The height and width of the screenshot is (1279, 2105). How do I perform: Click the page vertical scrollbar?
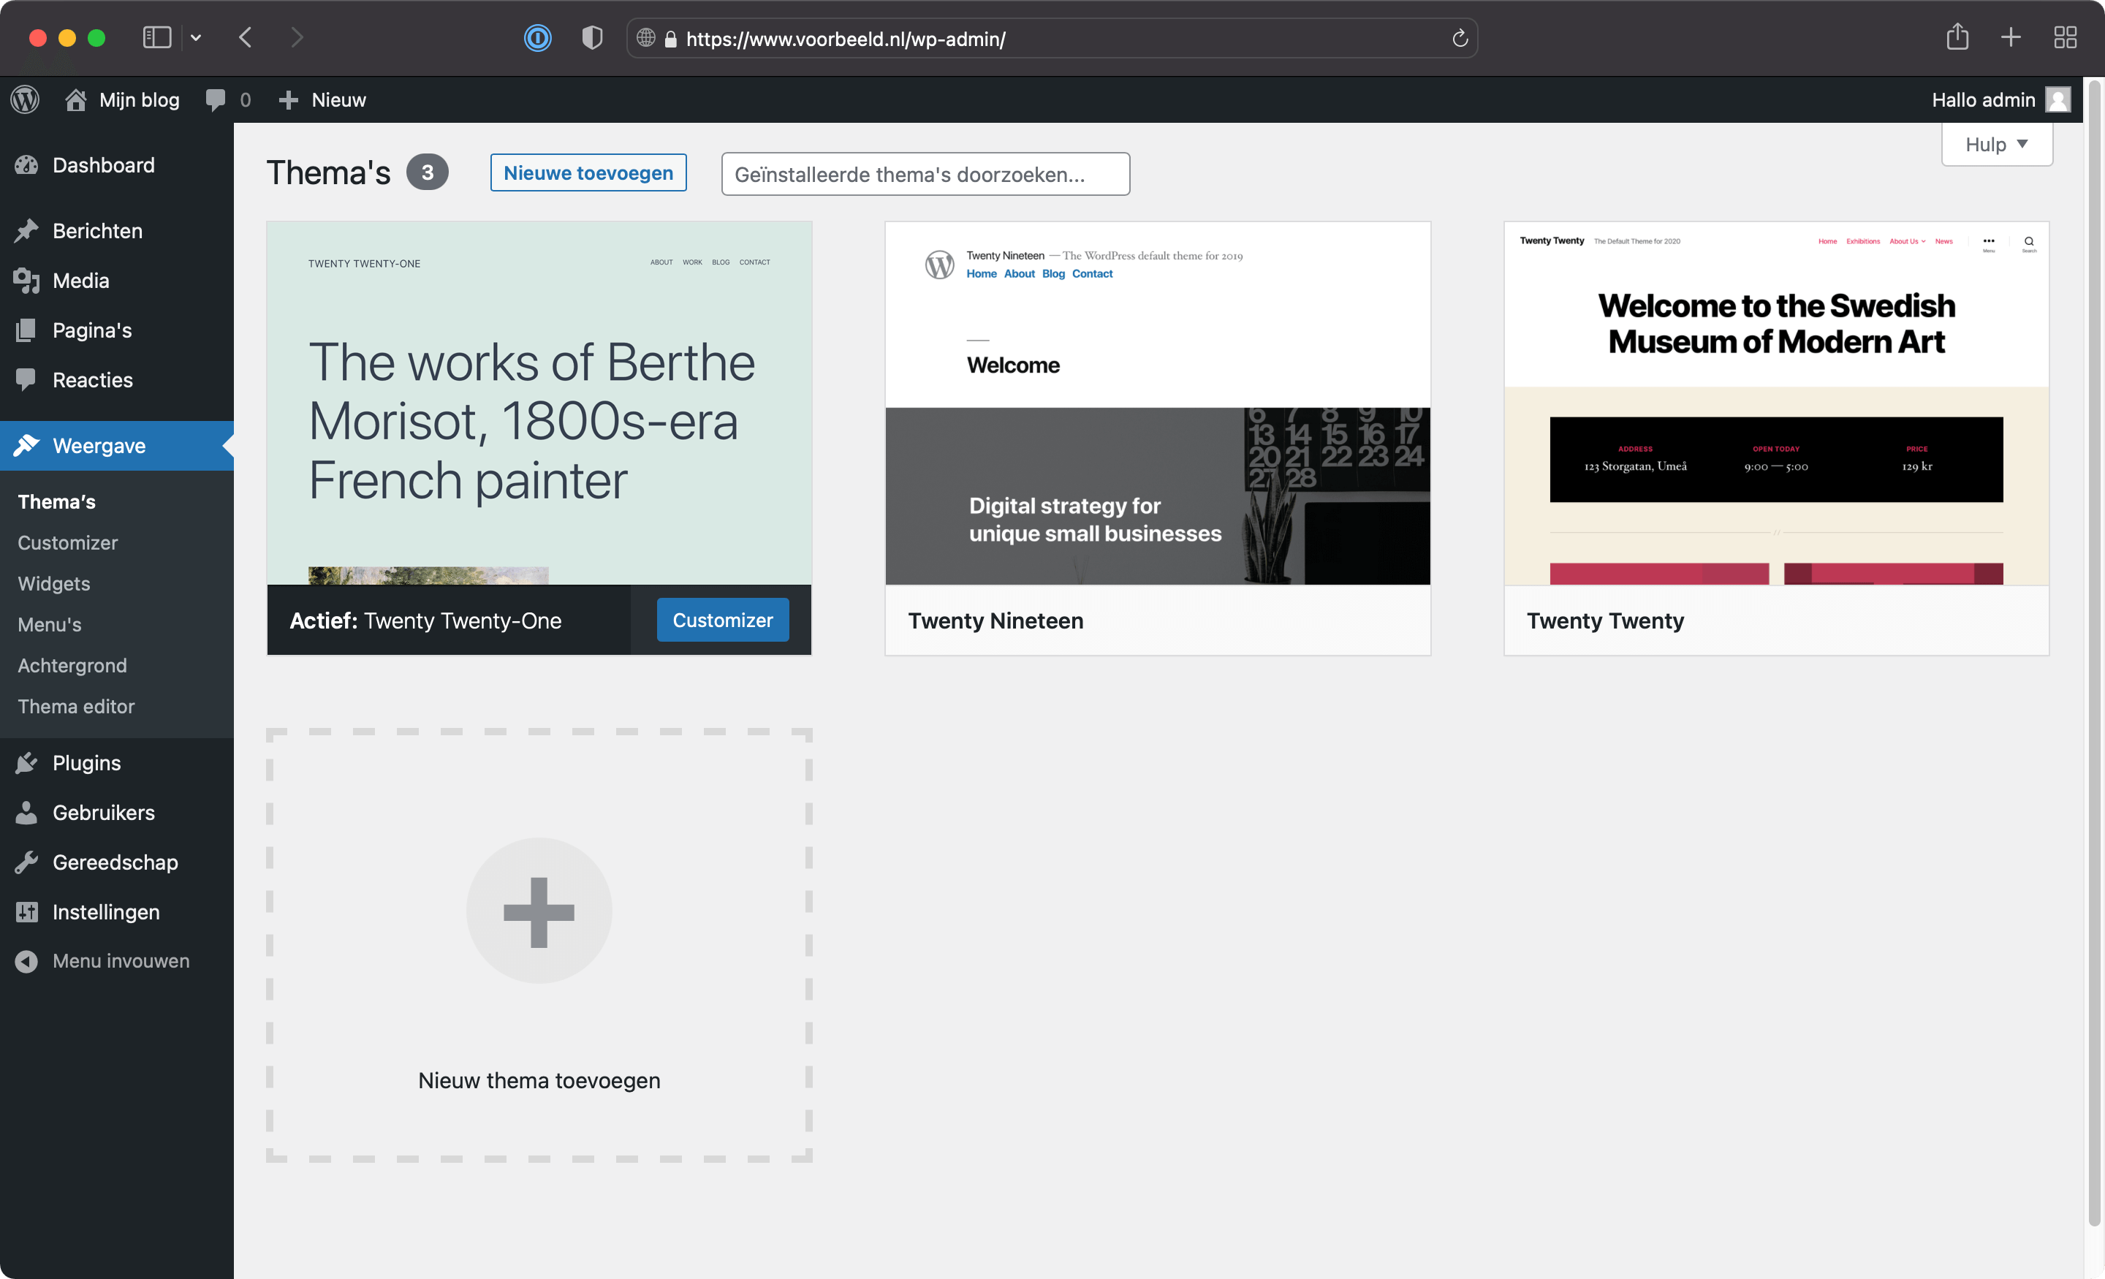point(2094,653)
